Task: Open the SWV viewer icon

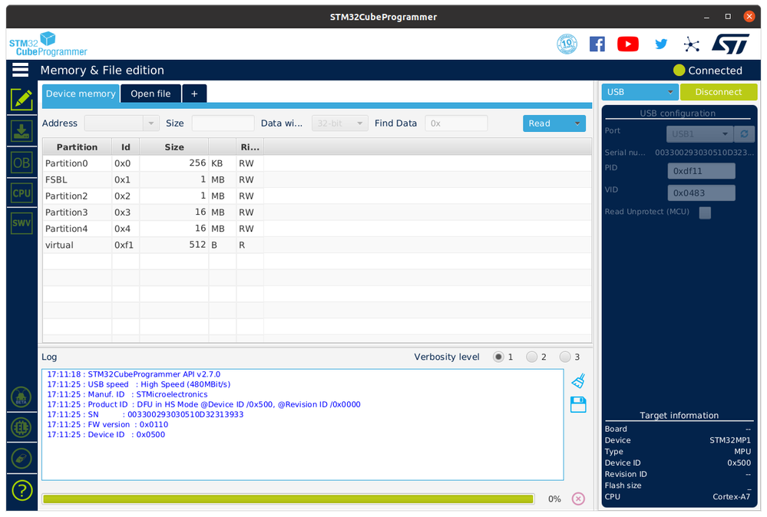Action: pos(21,223)
